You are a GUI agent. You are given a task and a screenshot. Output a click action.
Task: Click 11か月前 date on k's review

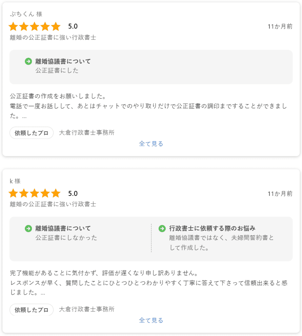click(x=280, y=194)
